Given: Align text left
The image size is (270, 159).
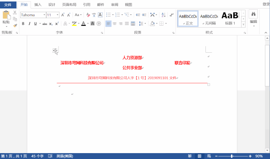Looking at the screenshot, I should point(108,24).
